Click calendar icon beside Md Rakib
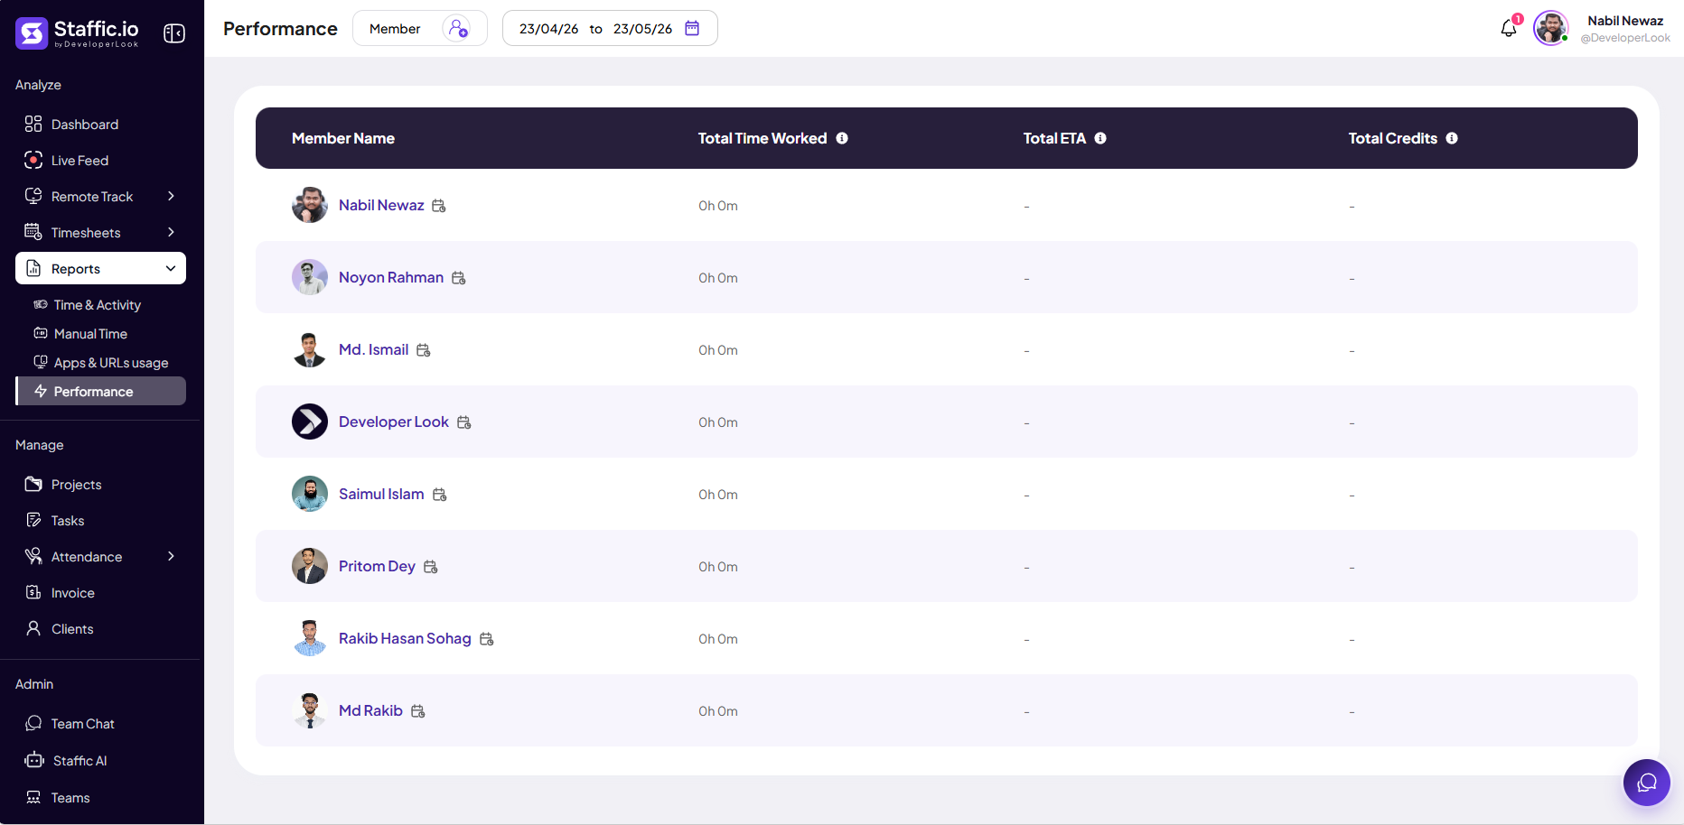The height and width of the screenshot is (825, 1684). click(x=418, y=711)
